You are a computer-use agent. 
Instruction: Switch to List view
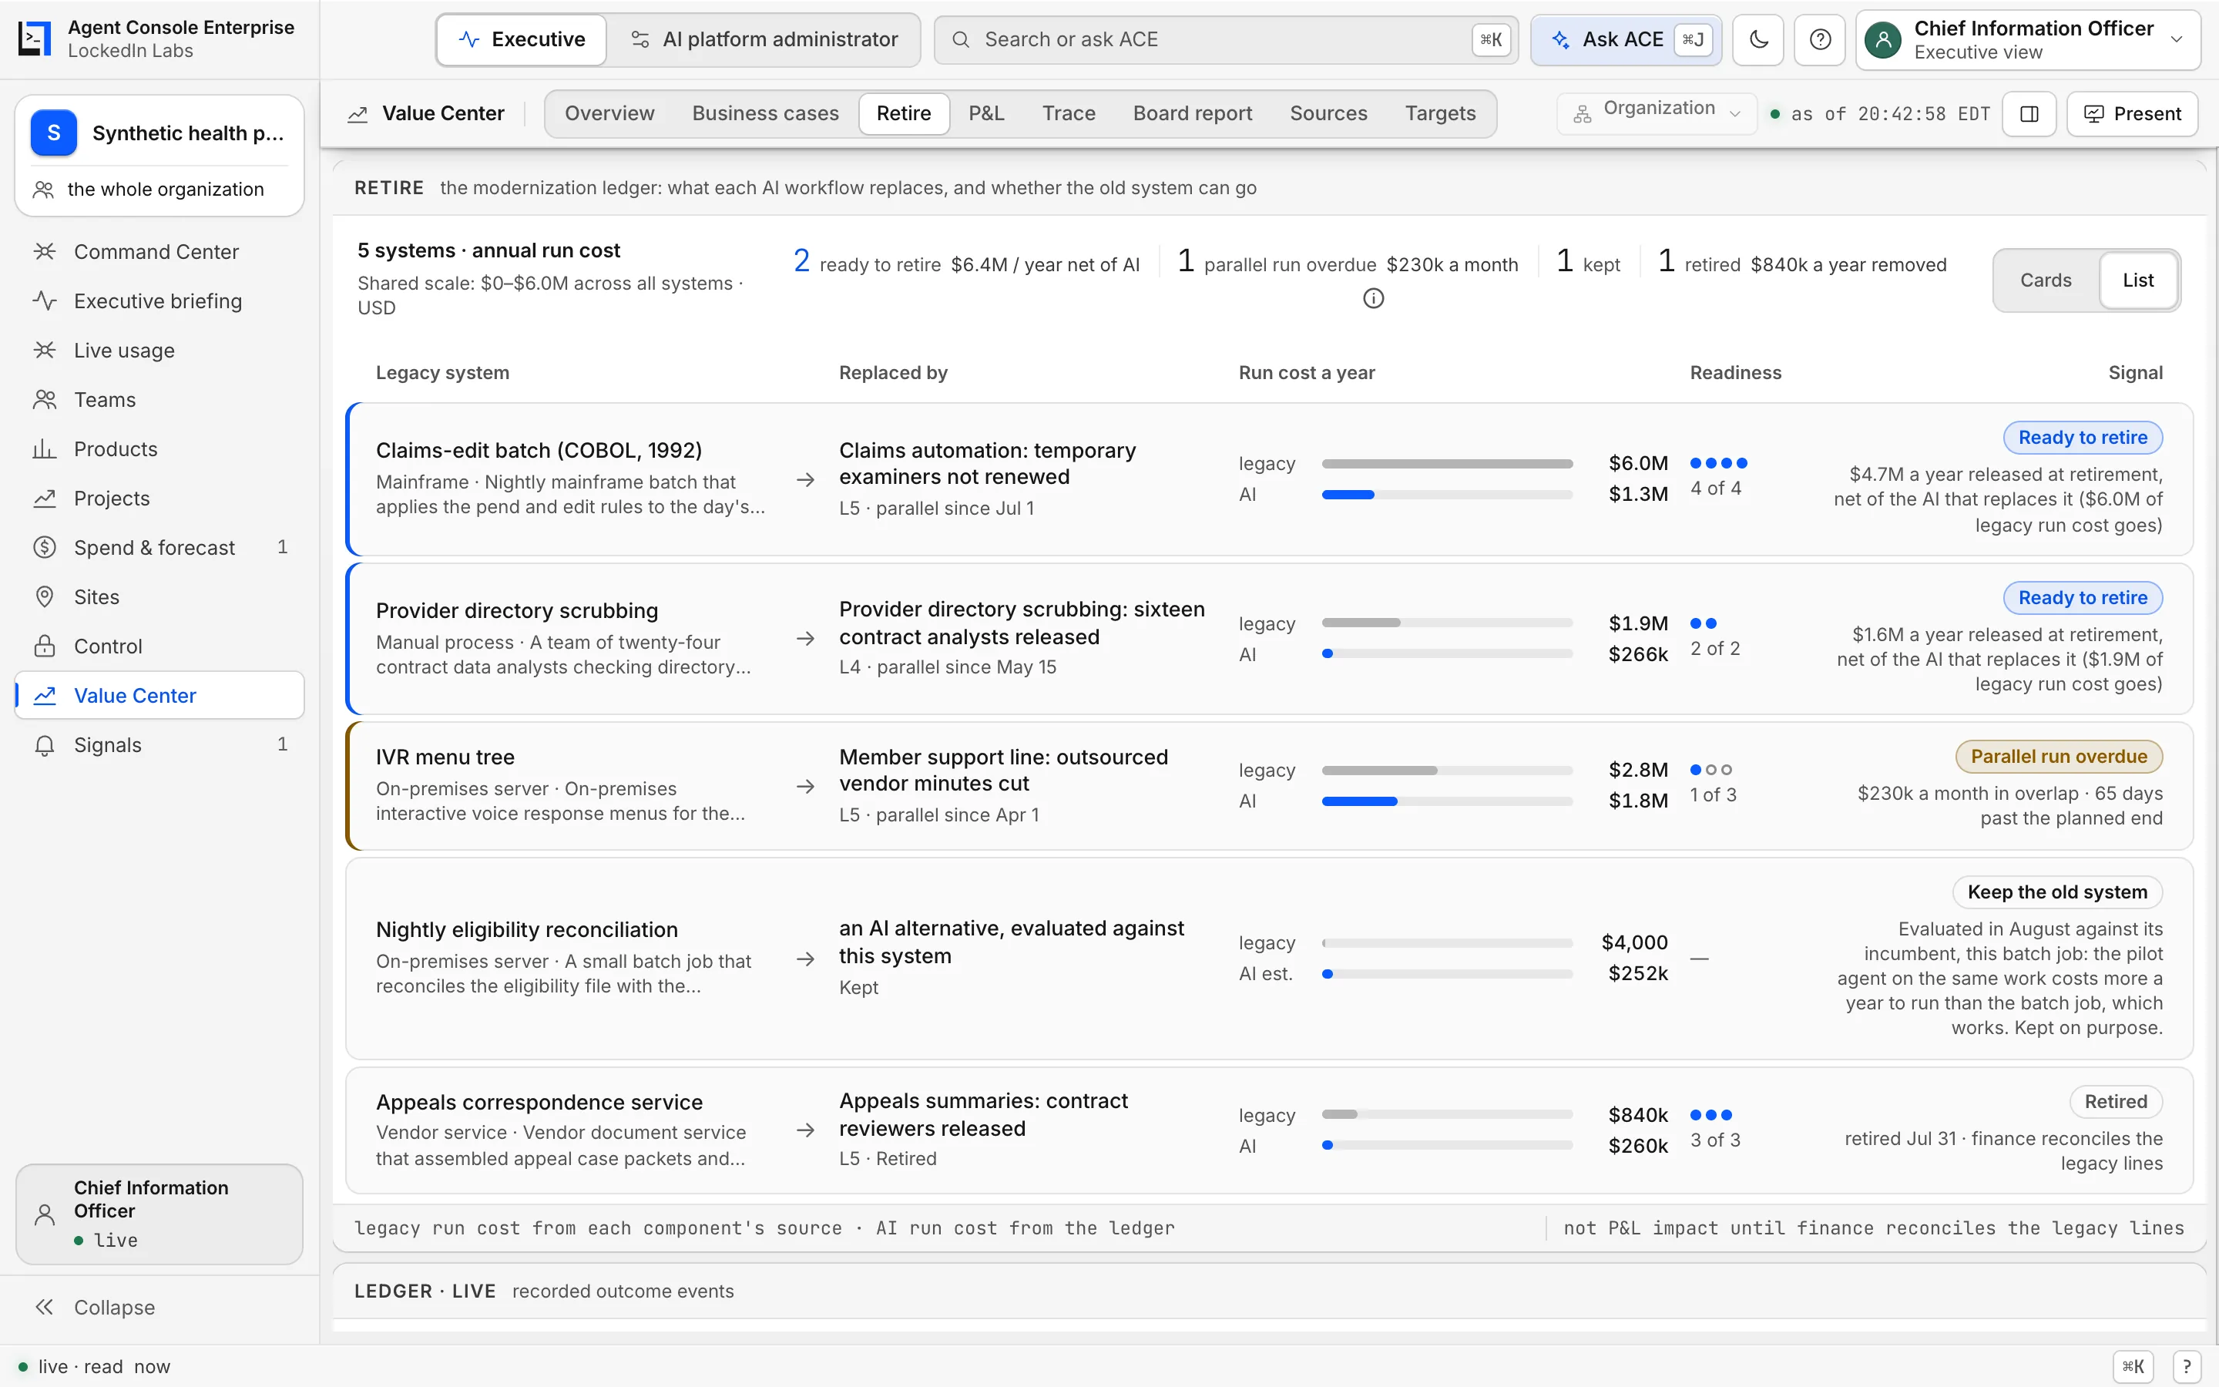point(2137,280)
